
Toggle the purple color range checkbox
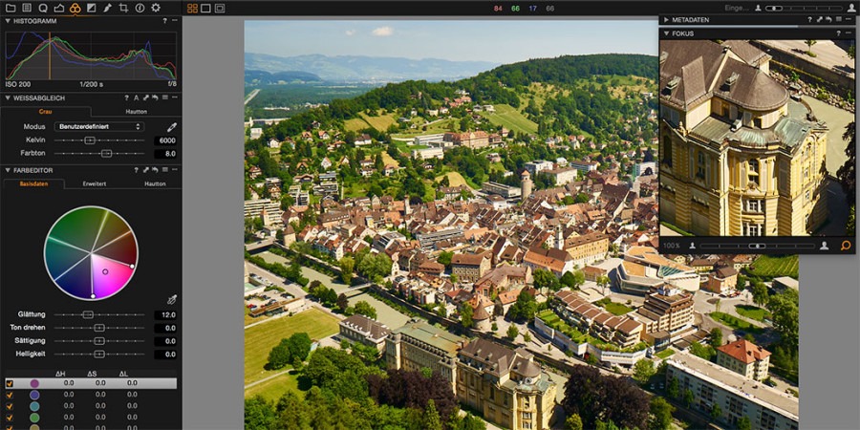10,395
